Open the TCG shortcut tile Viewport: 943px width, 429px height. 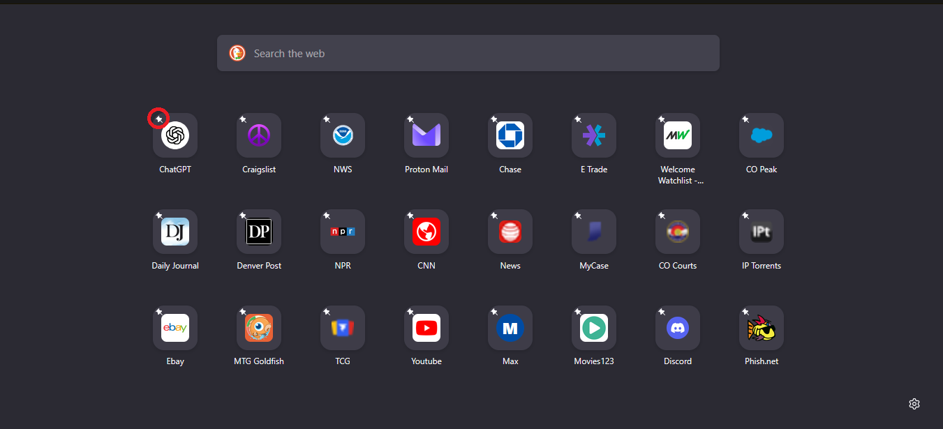point(343,328)
